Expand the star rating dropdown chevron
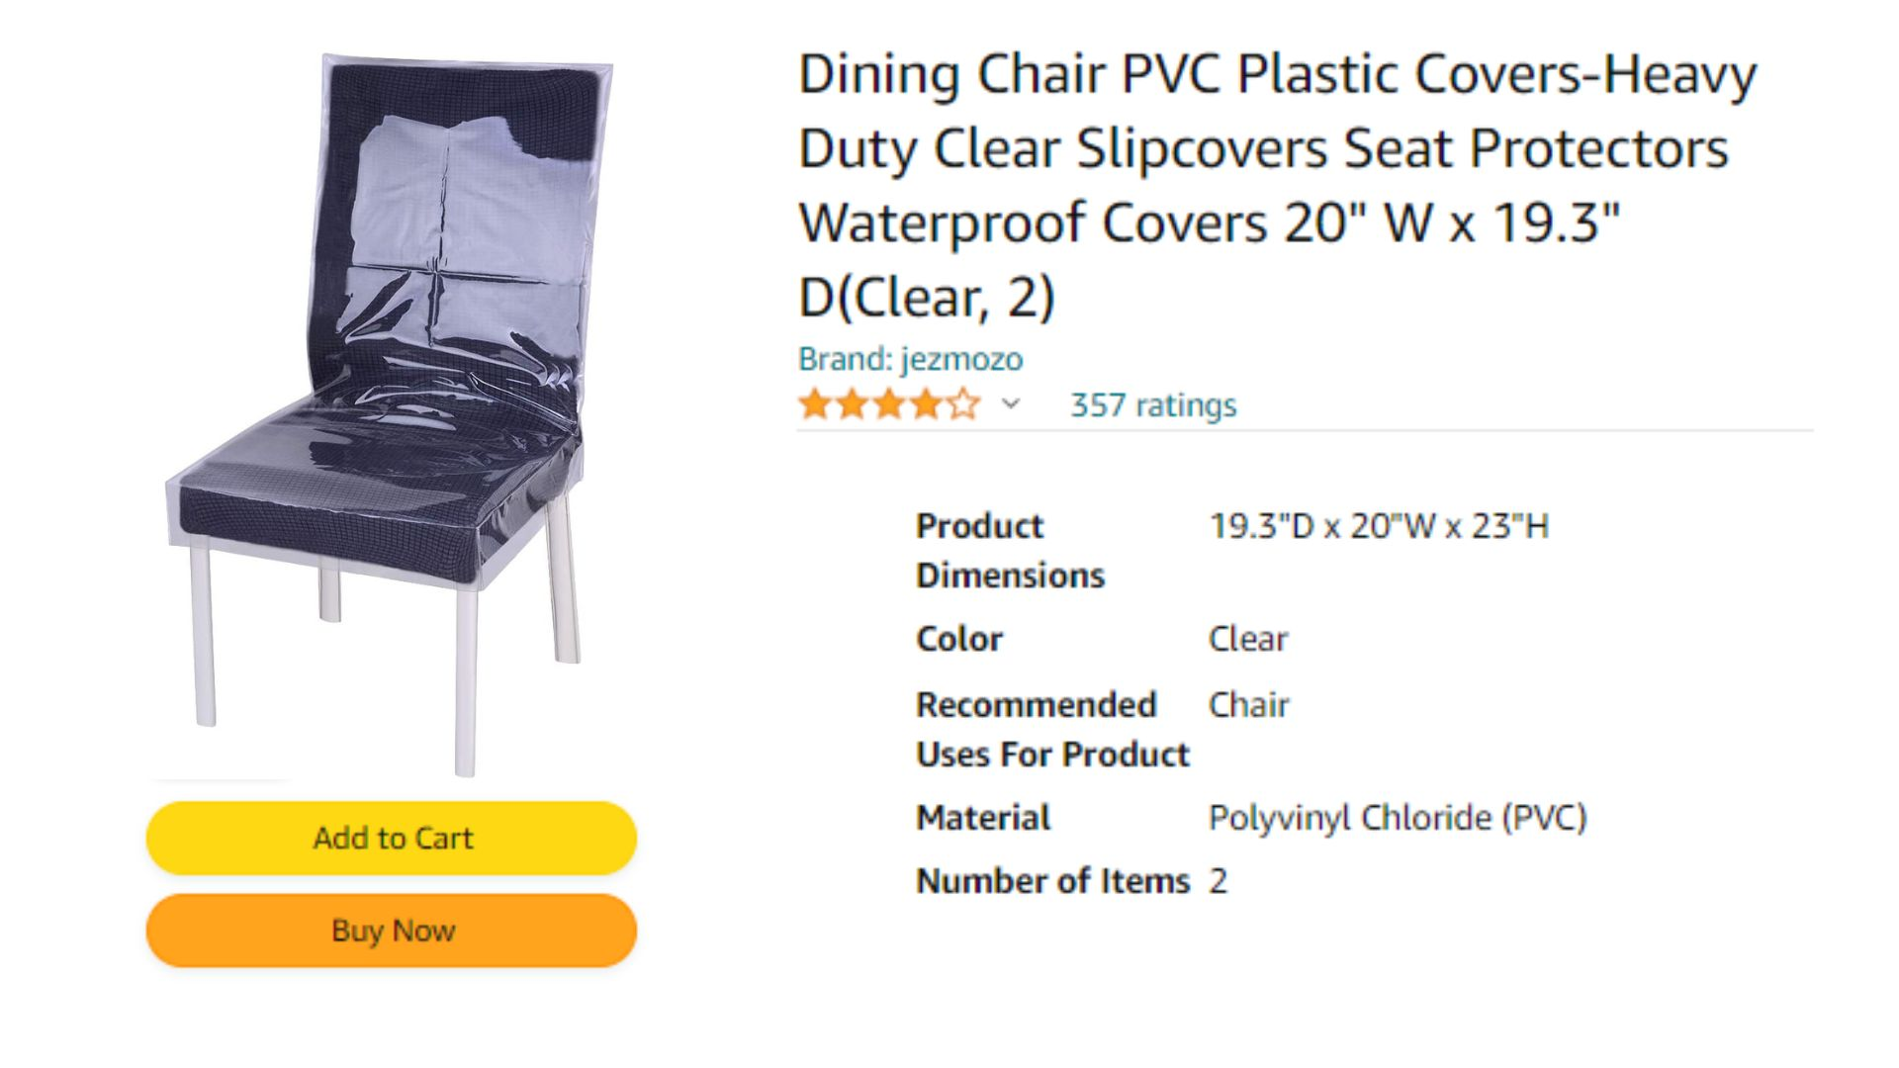1899x1068 pixels. (x=1010, y=403)
